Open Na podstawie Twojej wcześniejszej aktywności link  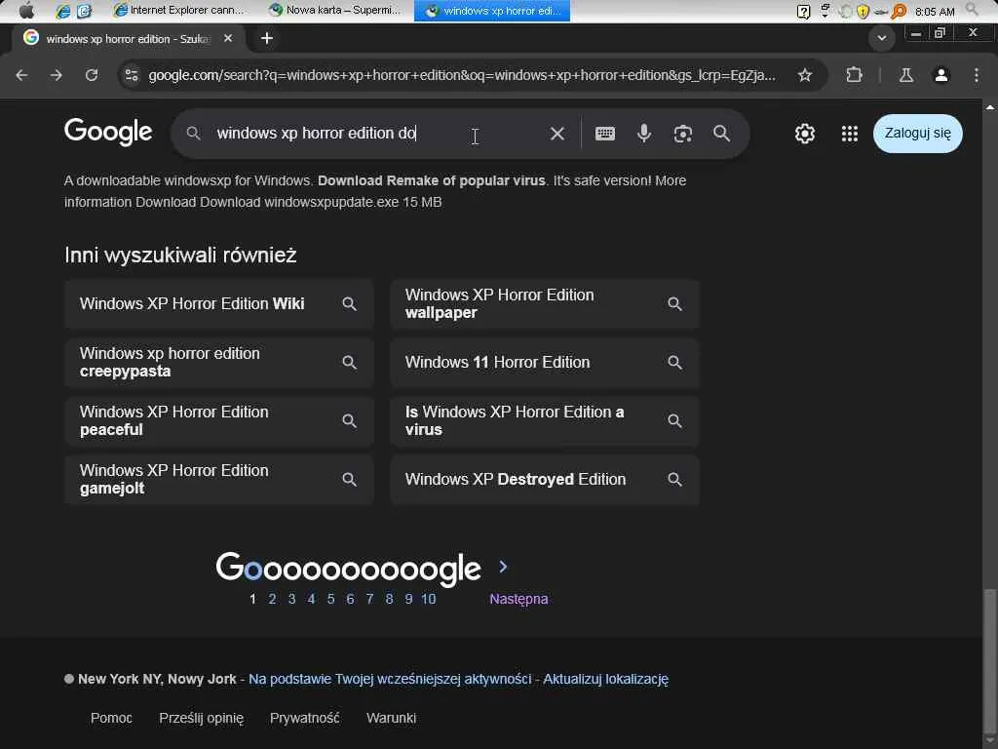tap(390, 679)
